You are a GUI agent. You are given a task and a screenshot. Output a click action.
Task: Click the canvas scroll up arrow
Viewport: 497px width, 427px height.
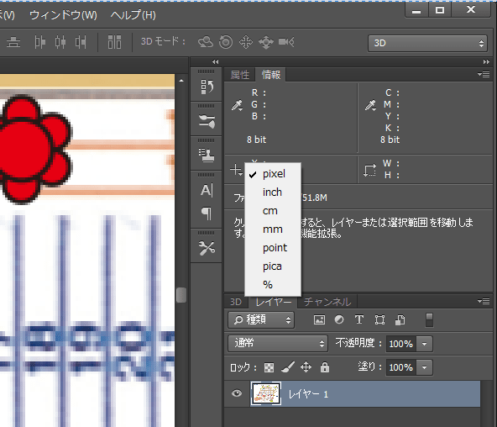pos(181,81)
